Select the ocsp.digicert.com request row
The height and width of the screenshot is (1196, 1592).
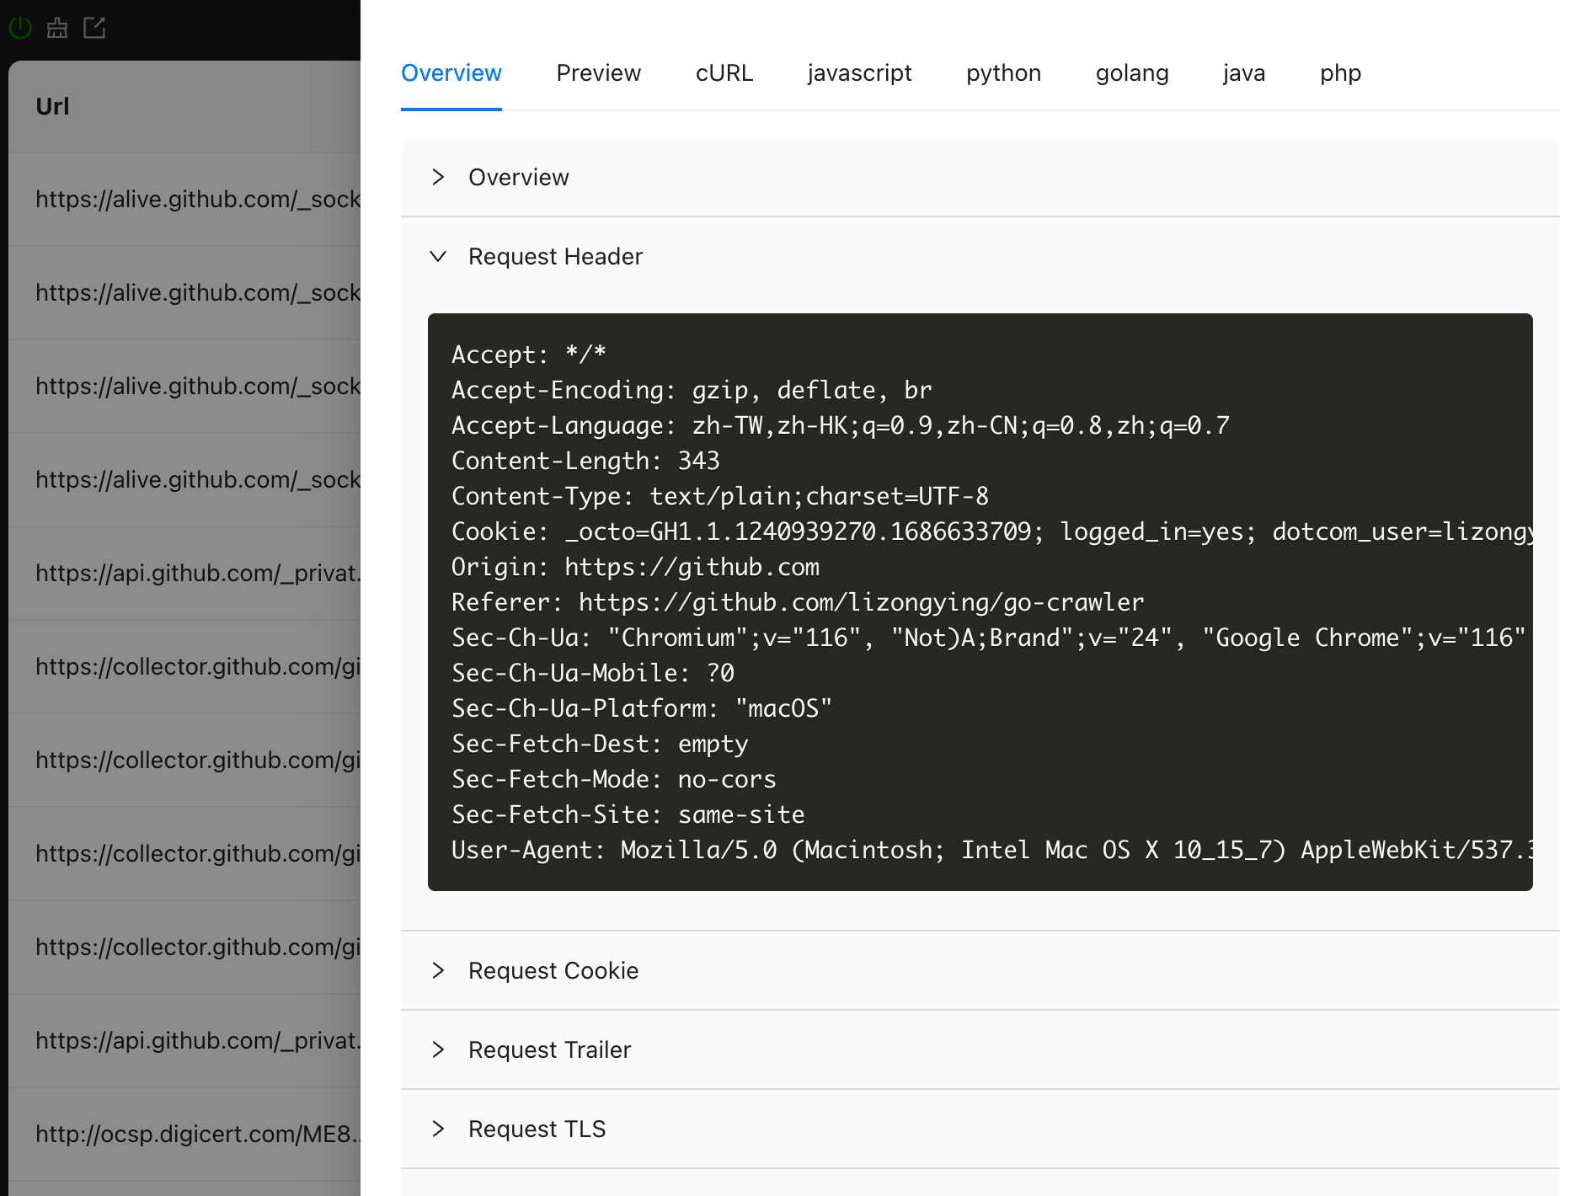coord(184,1135)
